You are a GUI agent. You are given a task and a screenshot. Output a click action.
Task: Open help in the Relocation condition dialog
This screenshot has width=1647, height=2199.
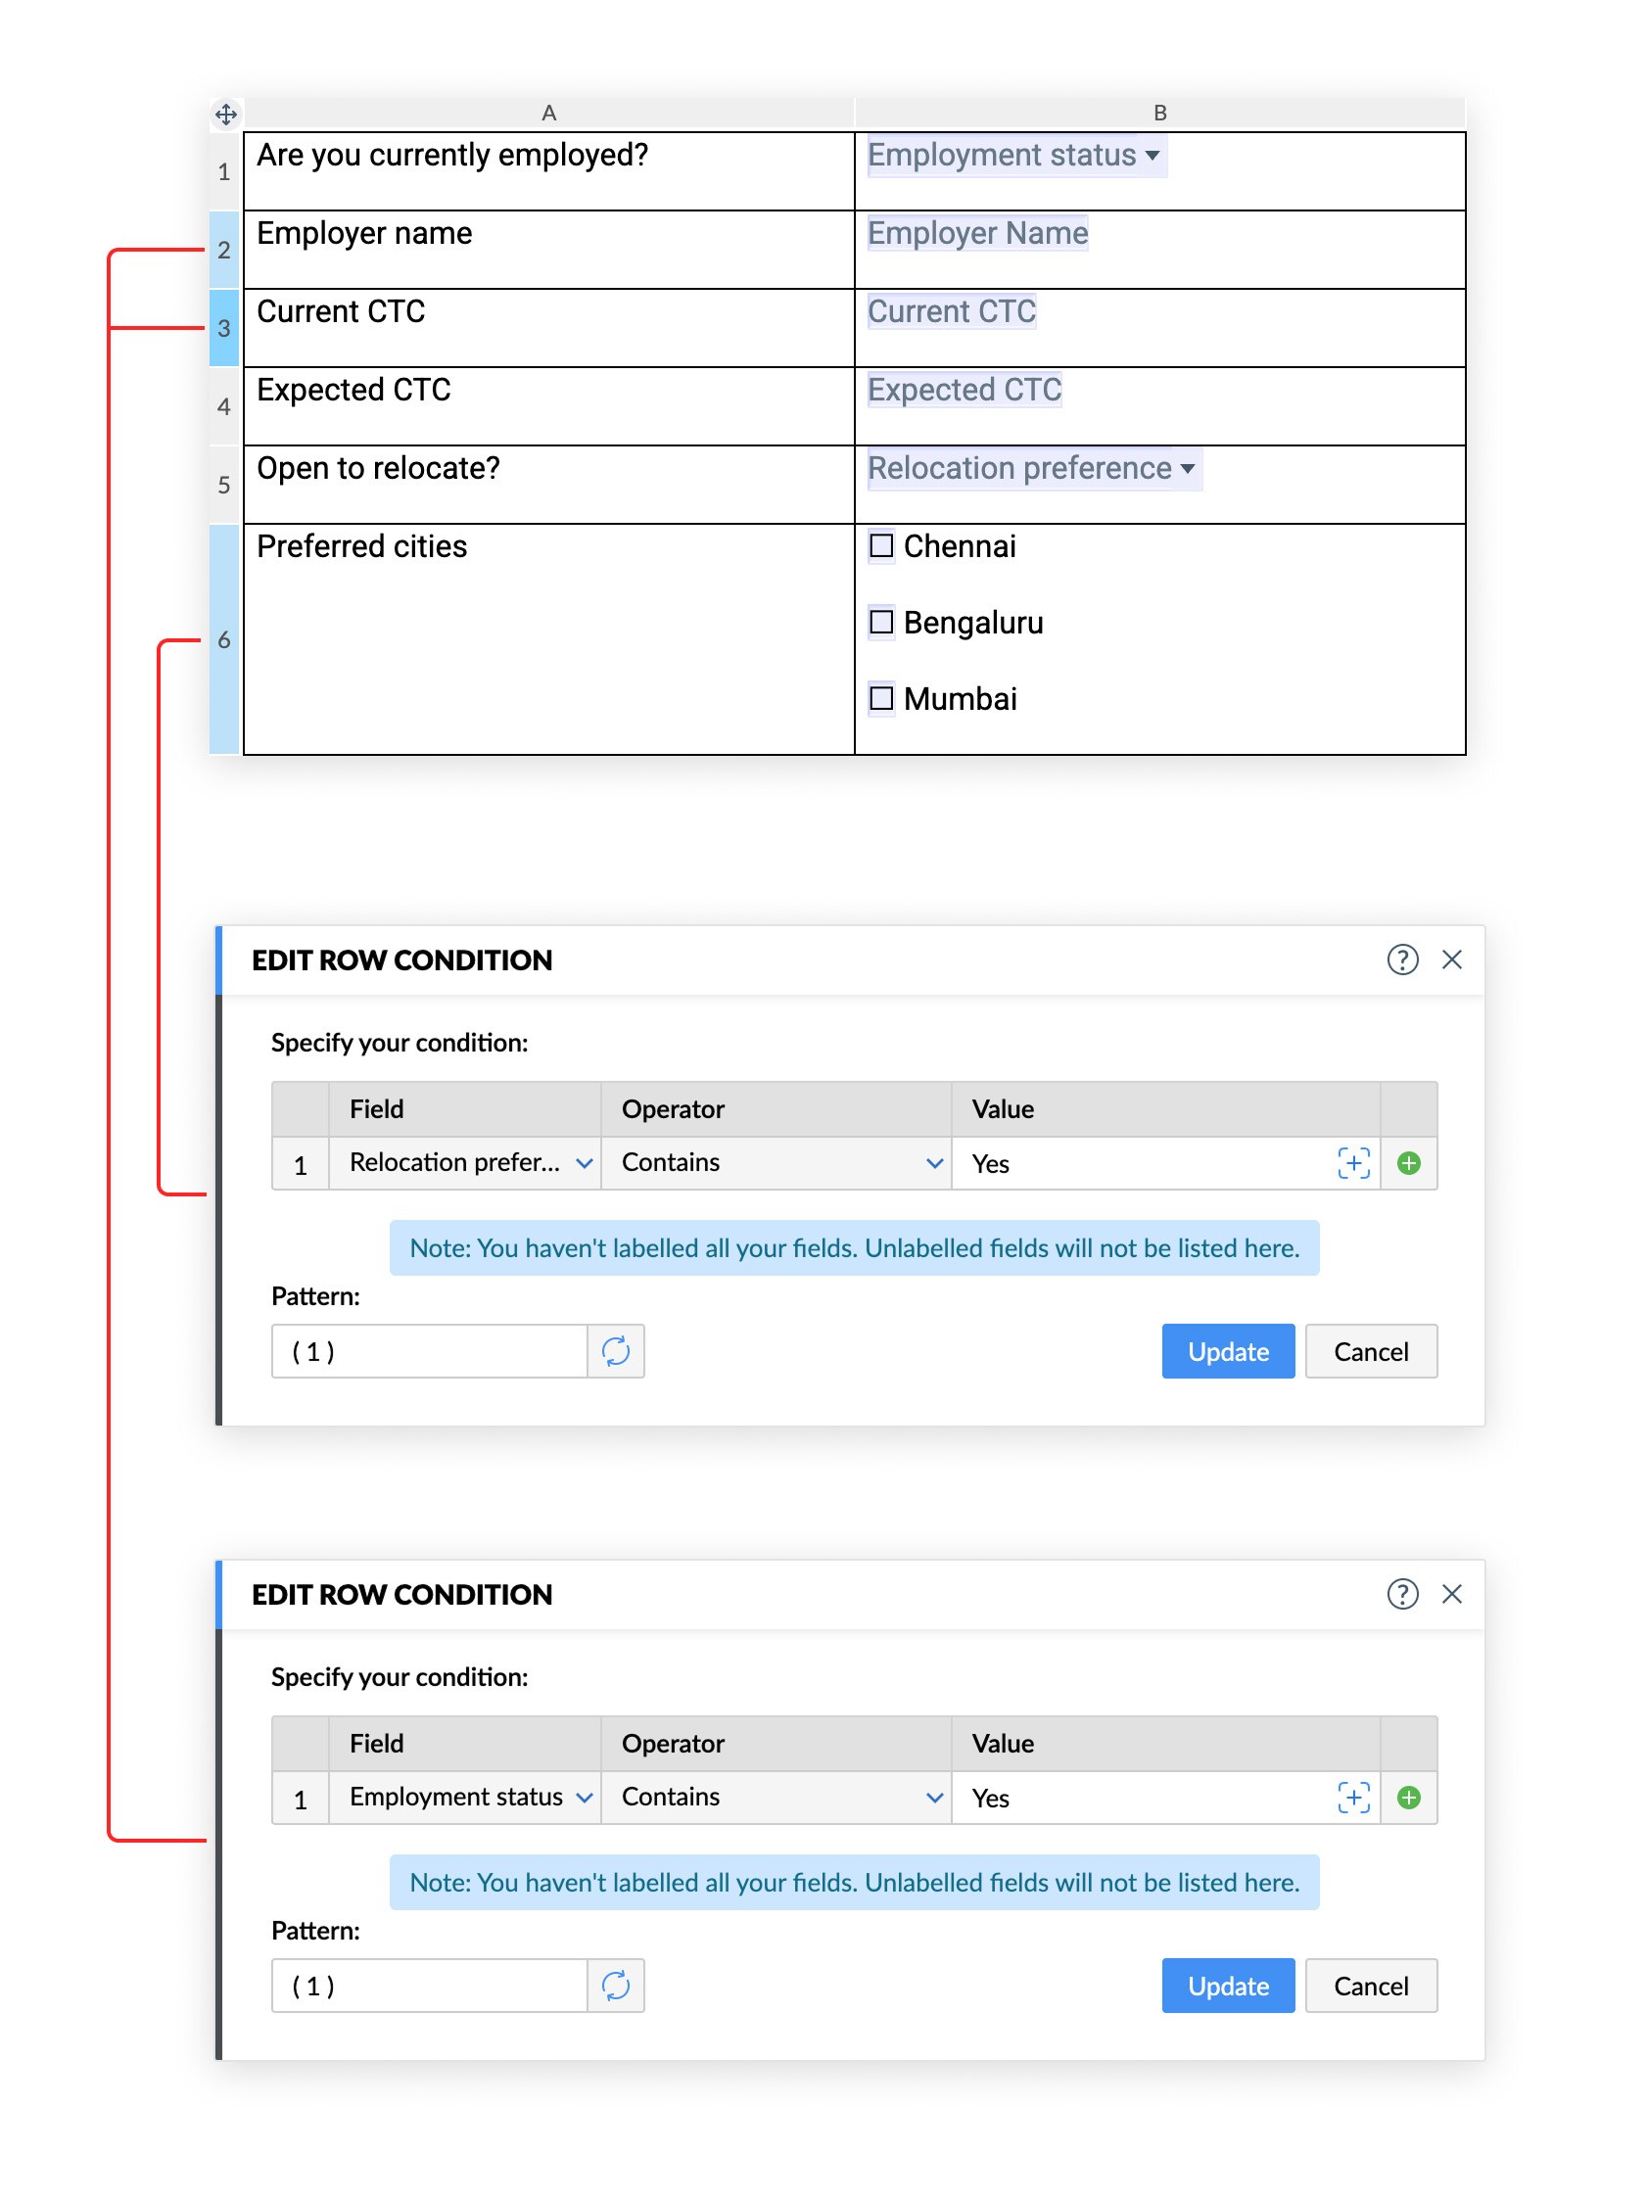(x=1401, y=959)
